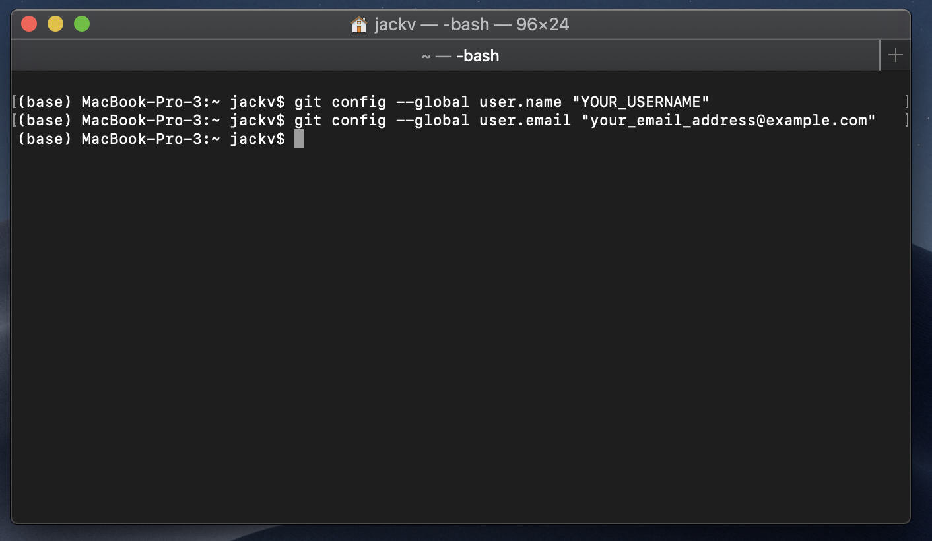This screenshot has width=932, height=541.
Task: Click the green zoom button
Action: coord(81,23)
